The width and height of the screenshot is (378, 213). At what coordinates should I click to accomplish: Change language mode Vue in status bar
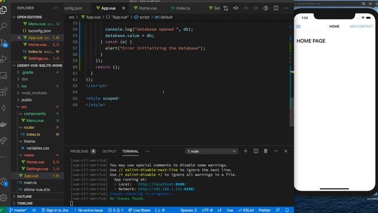click(230, 210)
